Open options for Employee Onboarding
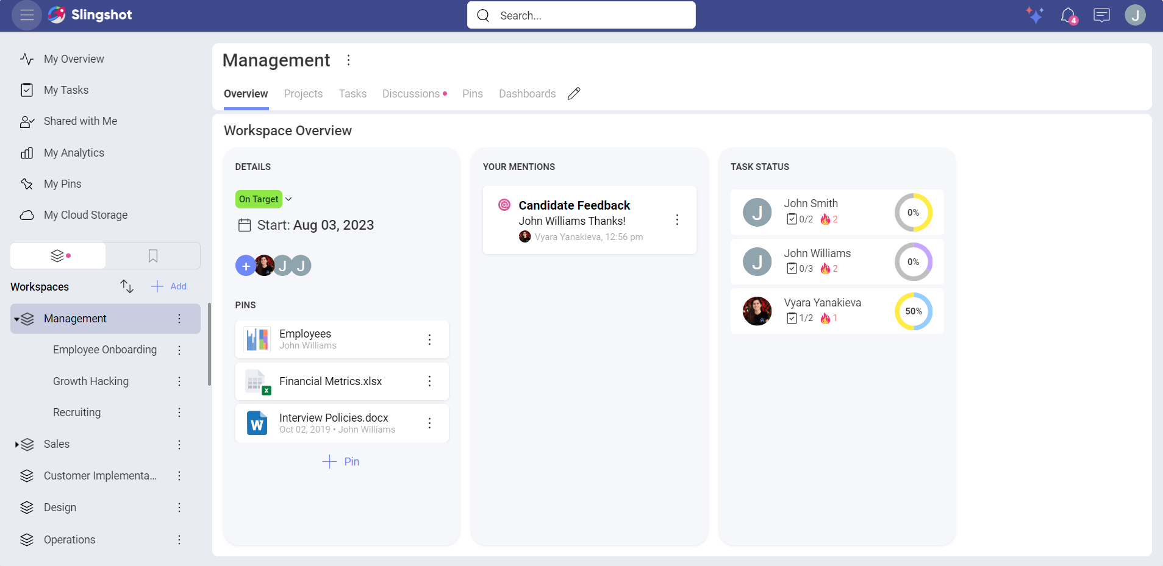 [x=179, y=350]
